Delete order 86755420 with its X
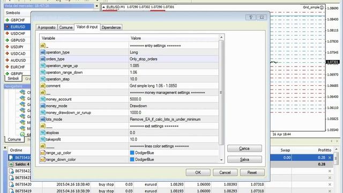 pos(330,184)
